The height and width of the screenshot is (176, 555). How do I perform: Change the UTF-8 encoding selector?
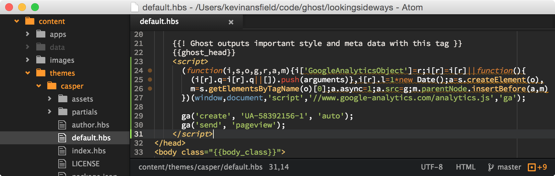[x=432, y=167]
